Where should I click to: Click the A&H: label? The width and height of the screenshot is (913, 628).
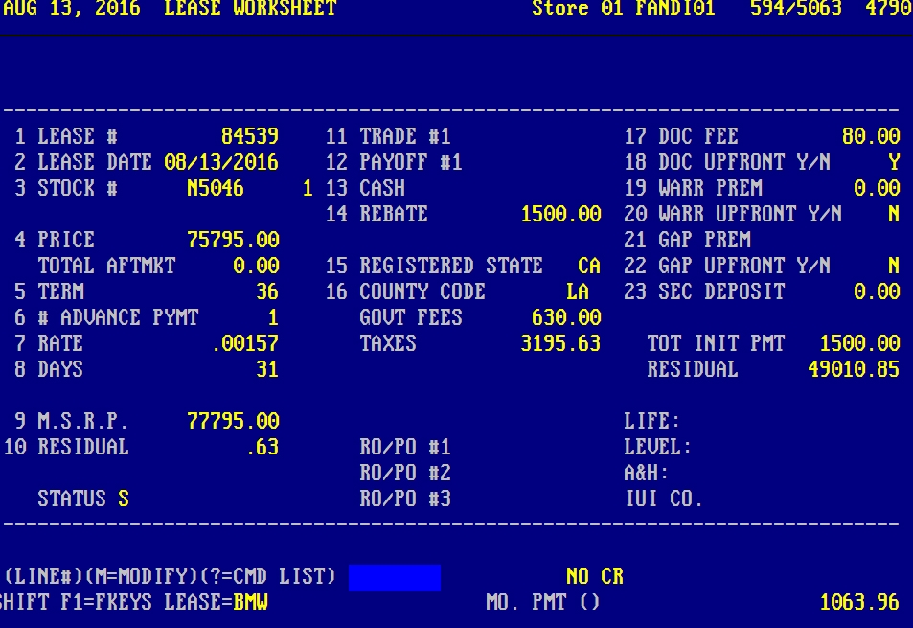click(647, 473)
